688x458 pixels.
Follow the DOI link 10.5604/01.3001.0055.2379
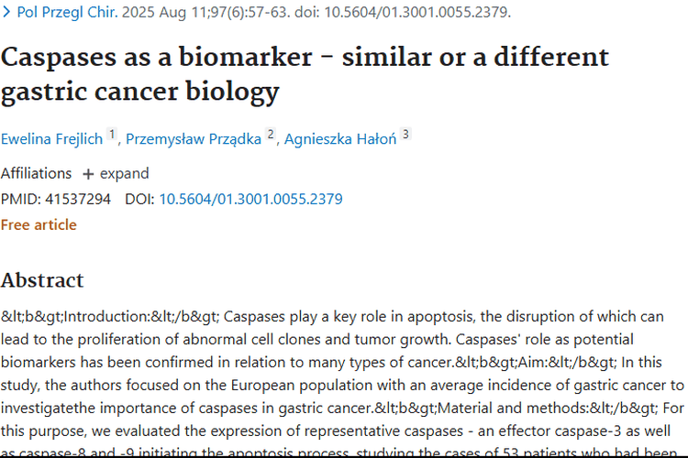pos(250,199)
